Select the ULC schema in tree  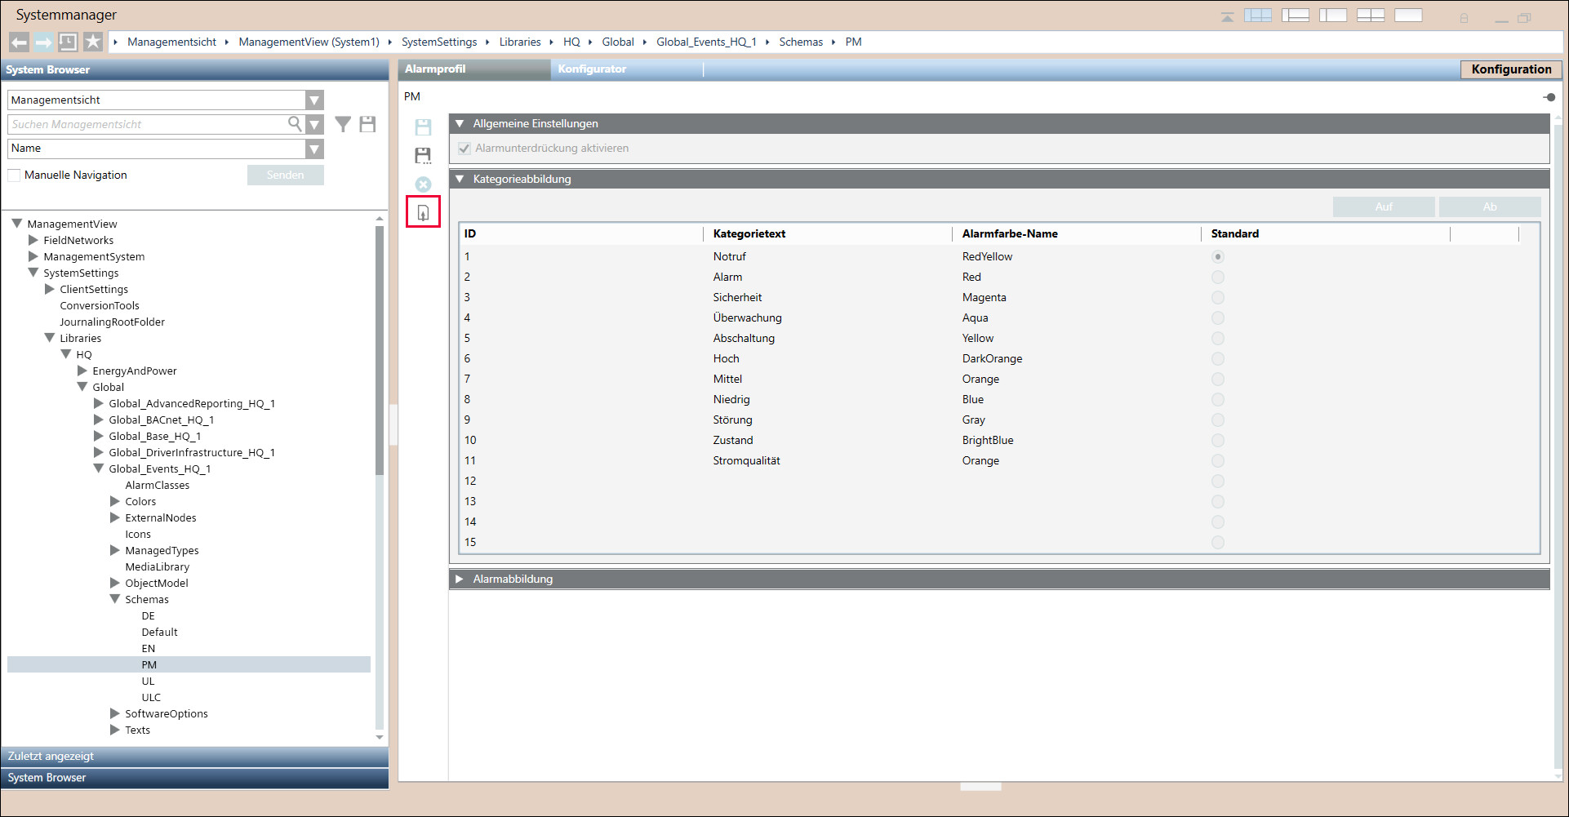tap(151, 698)
